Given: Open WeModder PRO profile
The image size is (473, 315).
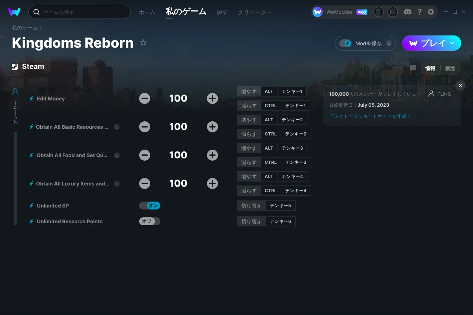Looking at the screenshot, I should point(340,12).
